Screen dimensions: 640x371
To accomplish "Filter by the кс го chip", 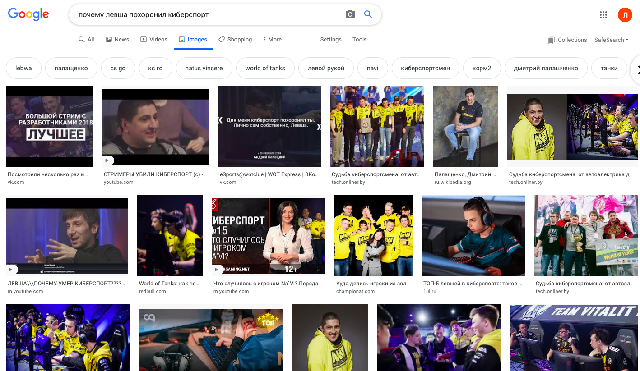I will click(x=155, y=68).
